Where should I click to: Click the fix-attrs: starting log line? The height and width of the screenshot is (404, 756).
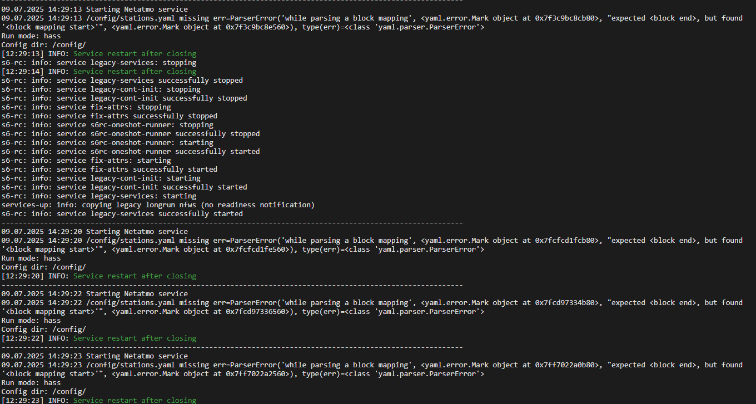click(x=86, y=161)
